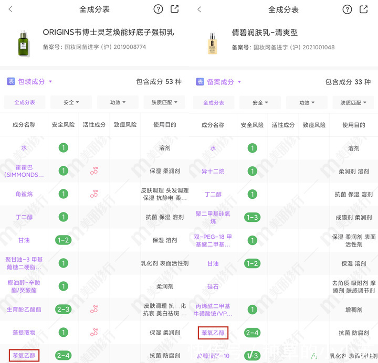Image resolution: width=378 pixels, height=363 pixels.
Task: Tap safety badge 1-3 for 聚二甲基硅氧烷
Action: [253, 218]
